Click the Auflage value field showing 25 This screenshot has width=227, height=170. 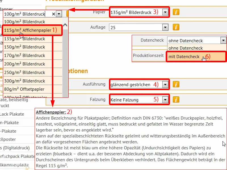[136, 27]
